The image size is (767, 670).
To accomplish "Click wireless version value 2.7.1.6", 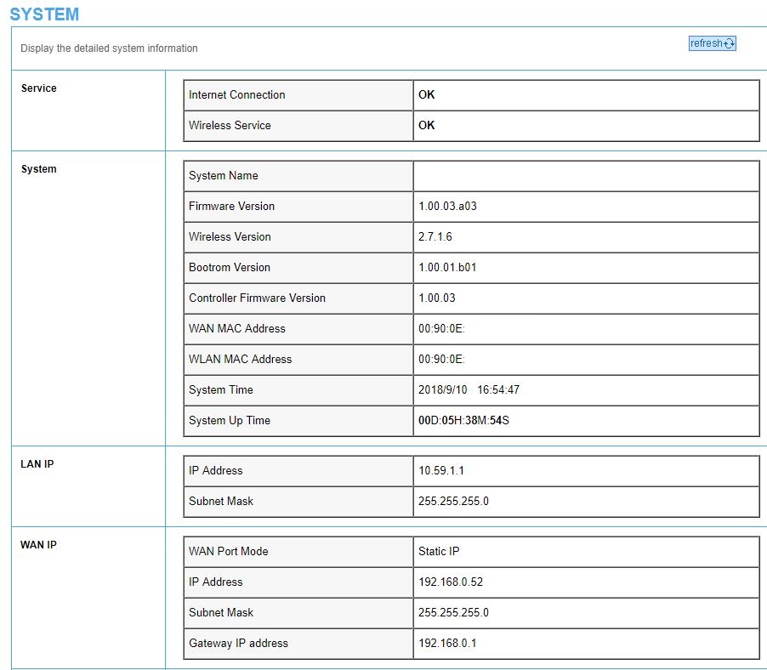I will coord(435,237).
